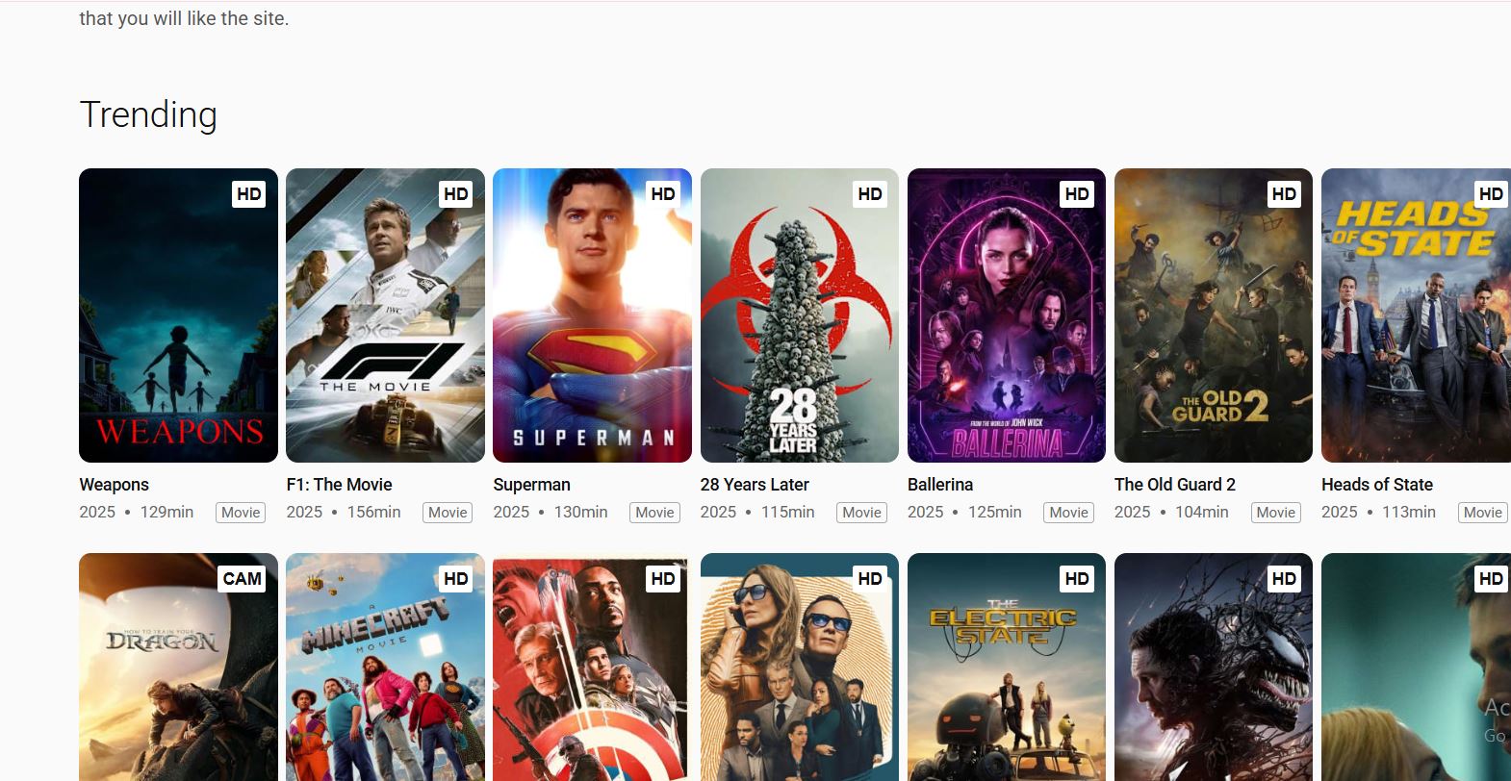Click the Movie tag under The Old Guard 2
The width and height of the screenshot is (1511, 781).
[1275, 513]
